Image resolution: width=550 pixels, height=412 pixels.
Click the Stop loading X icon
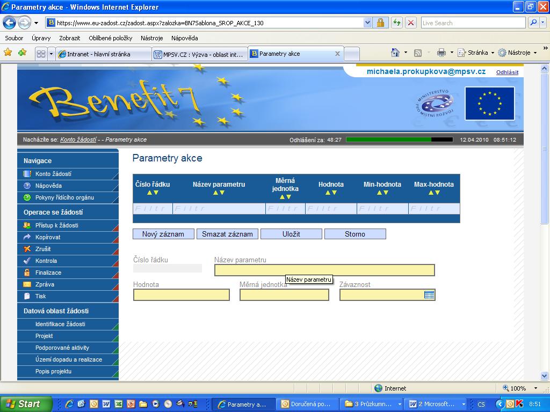click(x=411, y=23)
